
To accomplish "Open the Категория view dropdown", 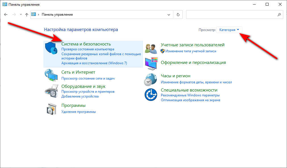I will (x=229, y=30).
